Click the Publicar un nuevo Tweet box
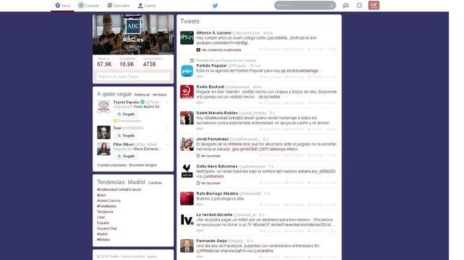 [x=133, y=77]
